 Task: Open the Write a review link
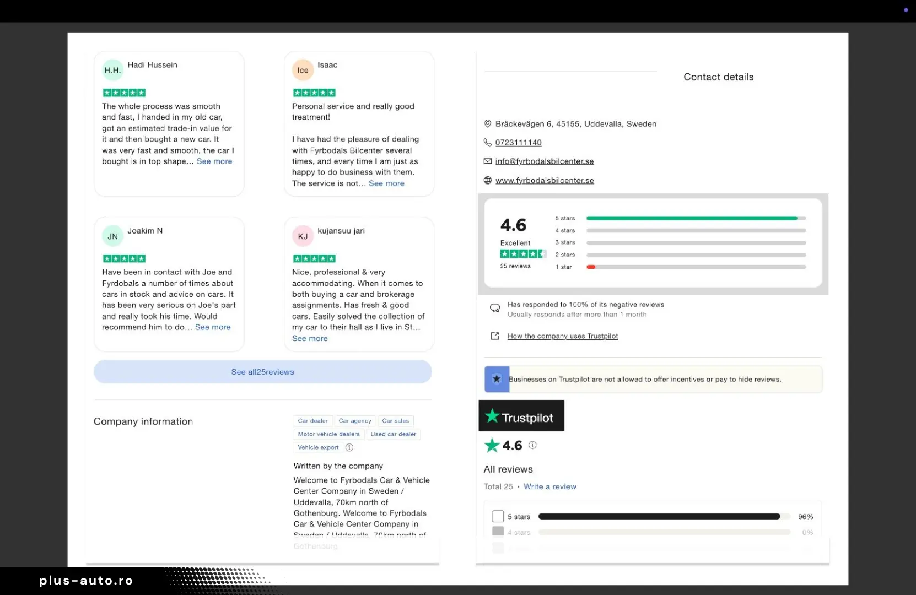pyautogui.click(x=549, y=486)
